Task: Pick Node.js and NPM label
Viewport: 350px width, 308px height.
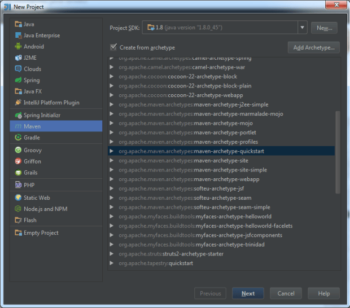Action: coord(46,209)
